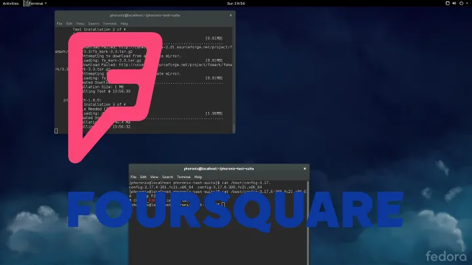Open Terminal menu in upper terminal window
This screenshot has height=265, width=472.
pyautogui.click(x=109, y=24)
